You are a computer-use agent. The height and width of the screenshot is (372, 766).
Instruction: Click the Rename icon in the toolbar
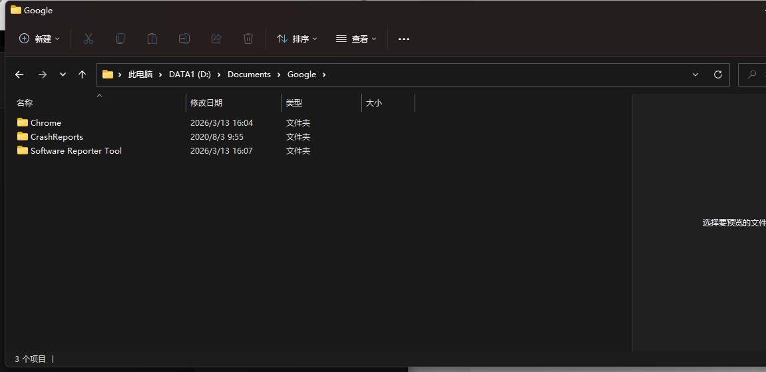point(184,39)
